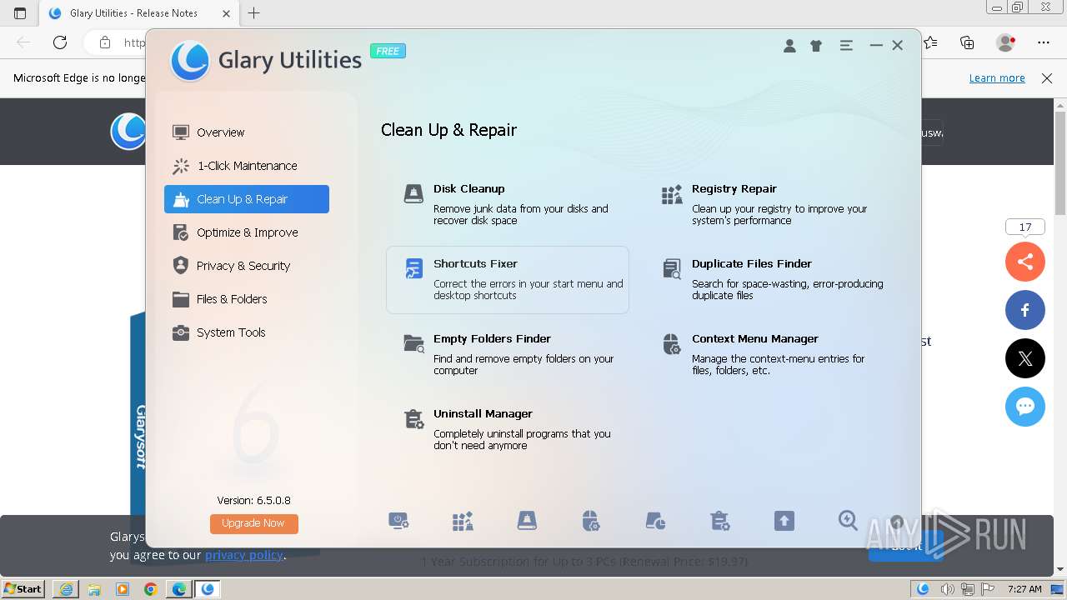Open the Context Menu Manager
The image size is (1067, 600).
(x=765, y=354)
